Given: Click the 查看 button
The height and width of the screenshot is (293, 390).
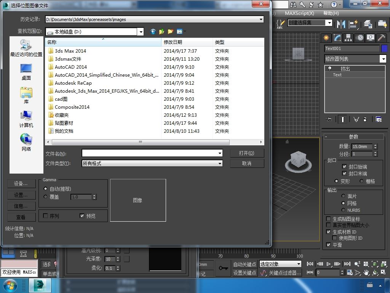Looking at the screenshot, I should (21, 217).
